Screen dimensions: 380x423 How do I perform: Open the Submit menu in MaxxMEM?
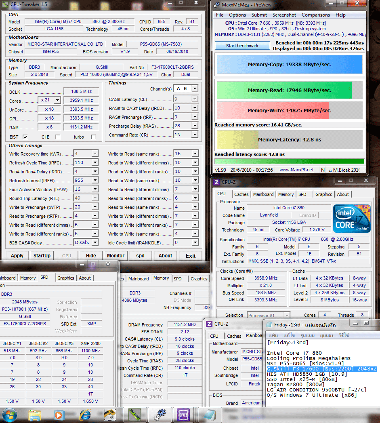259,15
